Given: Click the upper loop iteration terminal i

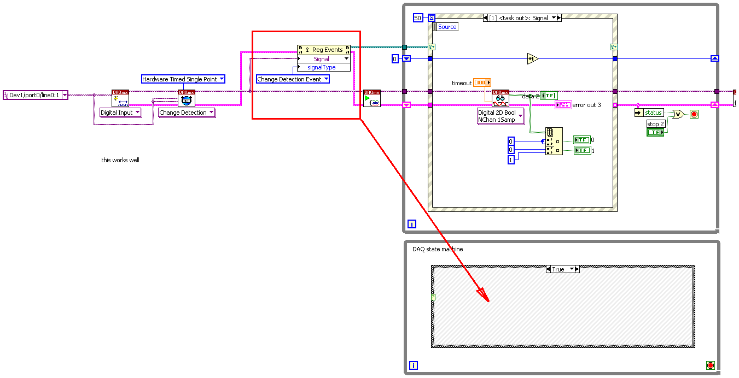Looking at the screenshot, I should (x=412, y=223).
